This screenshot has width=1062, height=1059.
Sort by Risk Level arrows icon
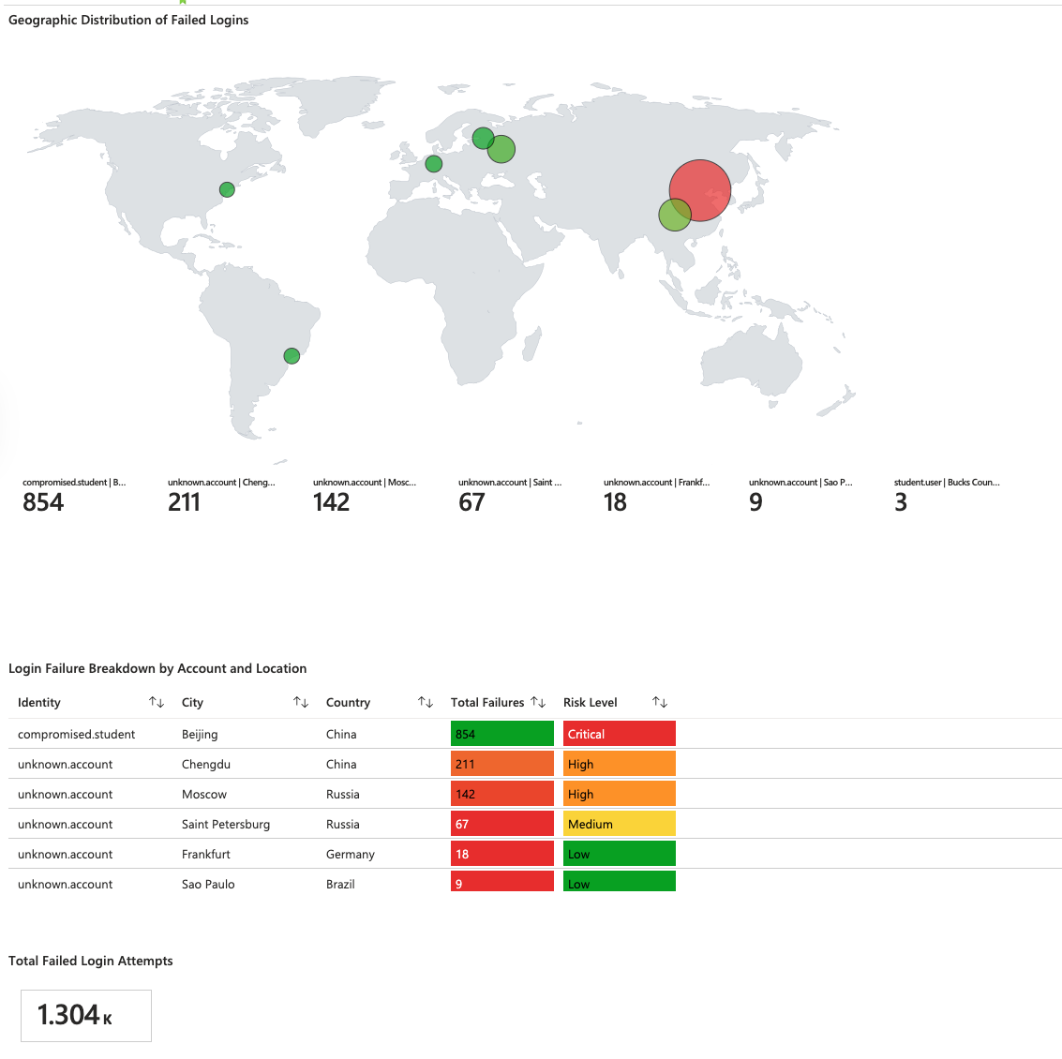coord(660,702)
